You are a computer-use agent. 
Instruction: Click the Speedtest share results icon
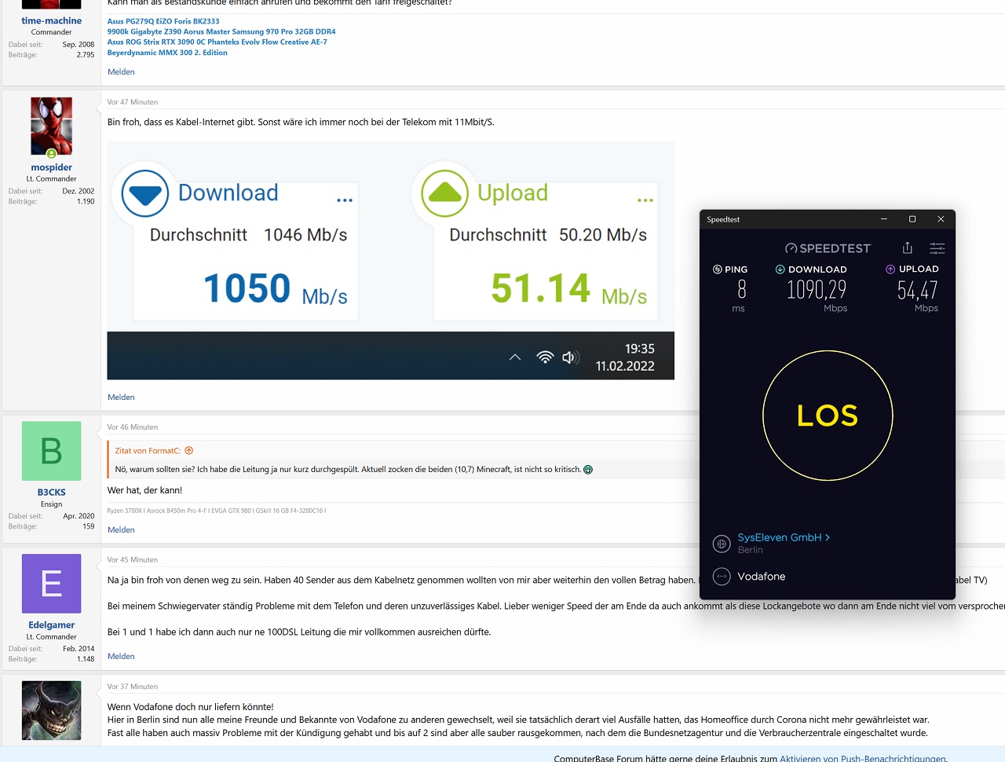click(x=908, y=247)
